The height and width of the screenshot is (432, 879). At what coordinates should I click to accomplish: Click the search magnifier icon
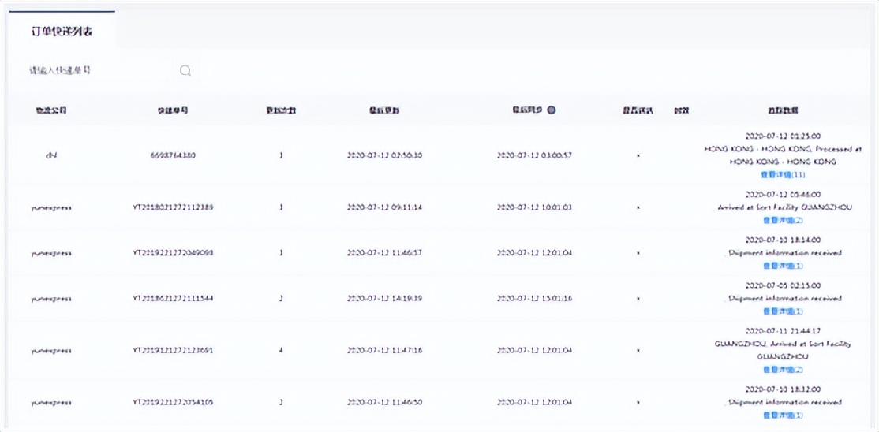tap(185, 71)
